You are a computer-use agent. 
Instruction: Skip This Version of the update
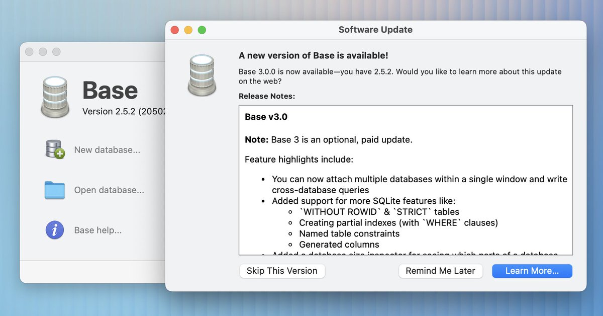pos(282,271)
